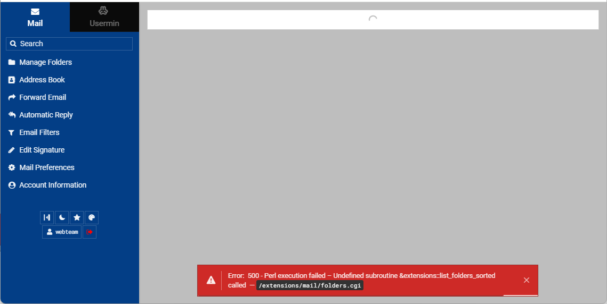607x304 pixels.
Task: Open Automatic Reply settings
Action: tap(46, 115)
